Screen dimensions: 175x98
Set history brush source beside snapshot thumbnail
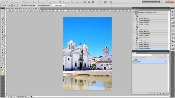pyautogui.click(x=134, y=13)
